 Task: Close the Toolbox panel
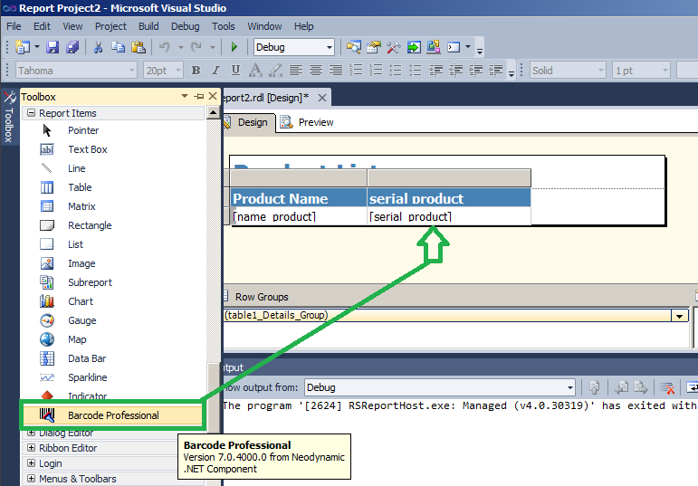click(213, 96)
